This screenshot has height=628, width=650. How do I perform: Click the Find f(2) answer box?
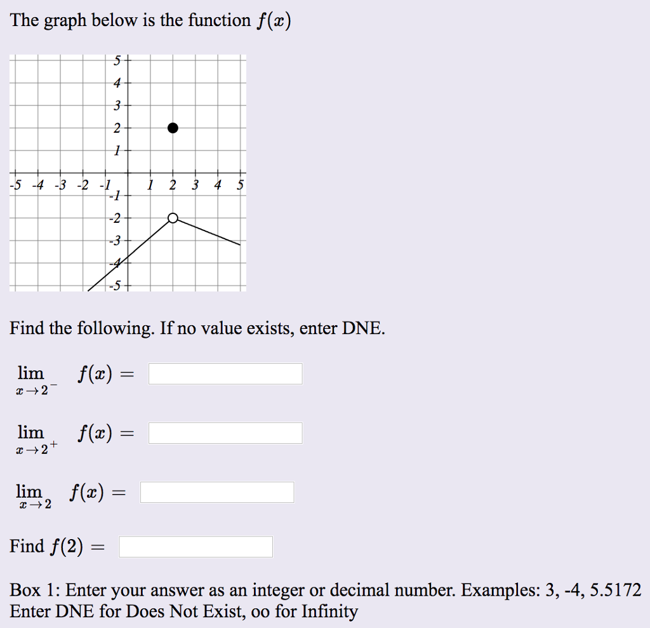[195, 545]
